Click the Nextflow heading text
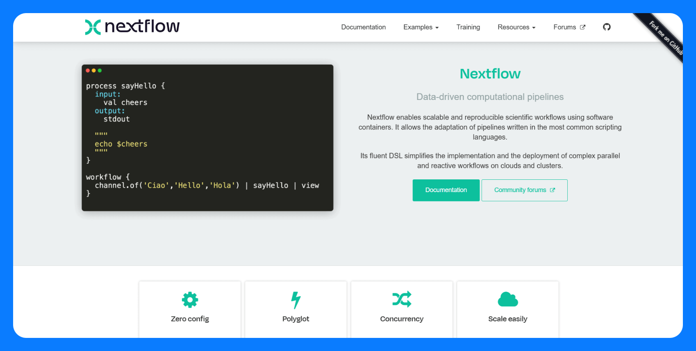The height and width of the screenshot is (351, 696). click(x=490, y=74)
